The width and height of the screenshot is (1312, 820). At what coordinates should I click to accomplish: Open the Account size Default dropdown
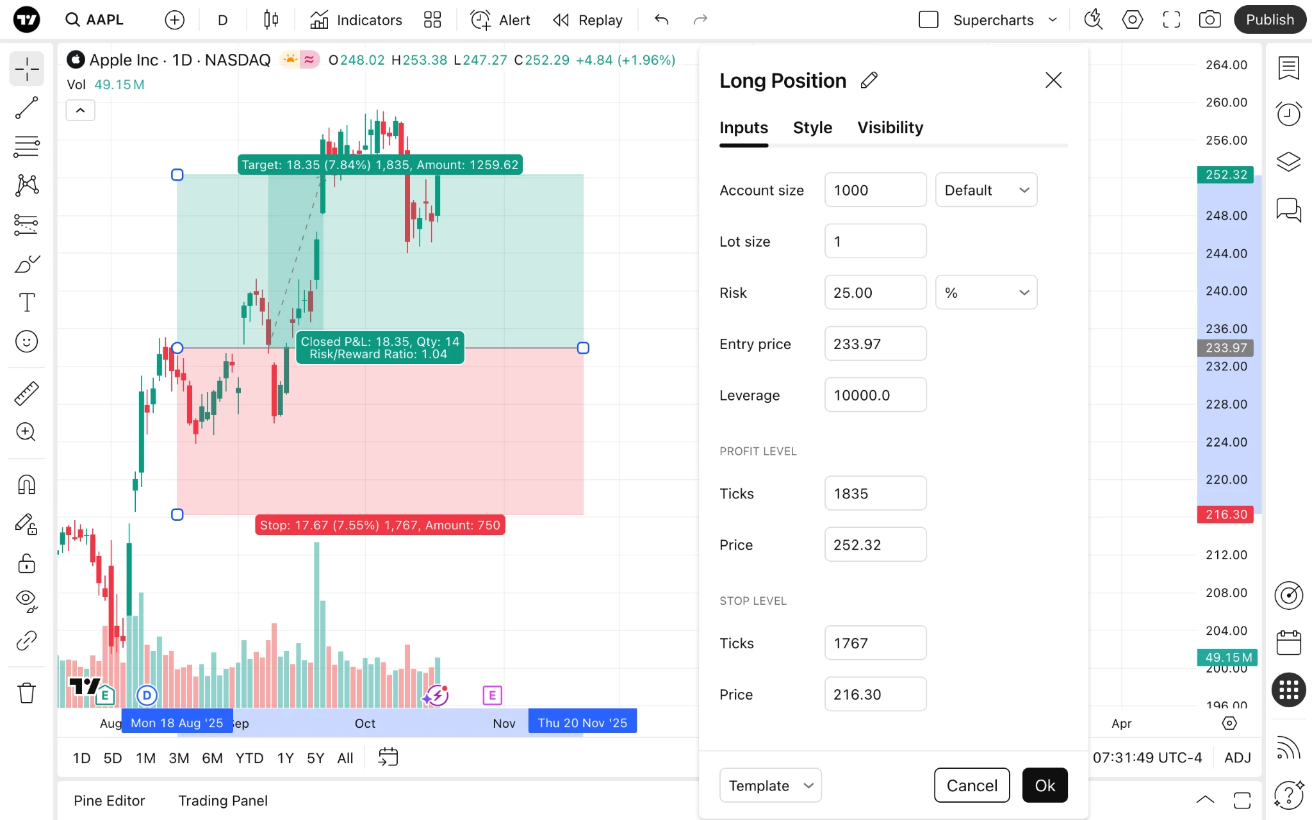tap(986, 190)
